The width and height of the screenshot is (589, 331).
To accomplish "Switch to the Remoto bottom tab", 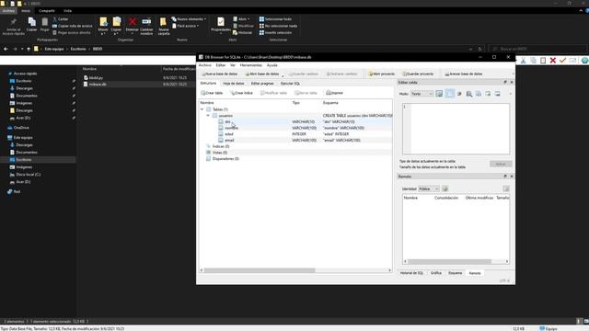I will [x=475, y=273].
